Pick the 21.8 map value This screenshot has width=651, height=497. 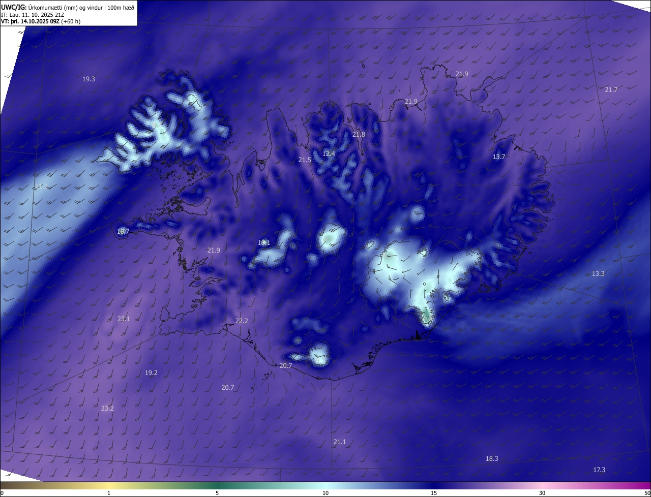click(x=359, y=134)
